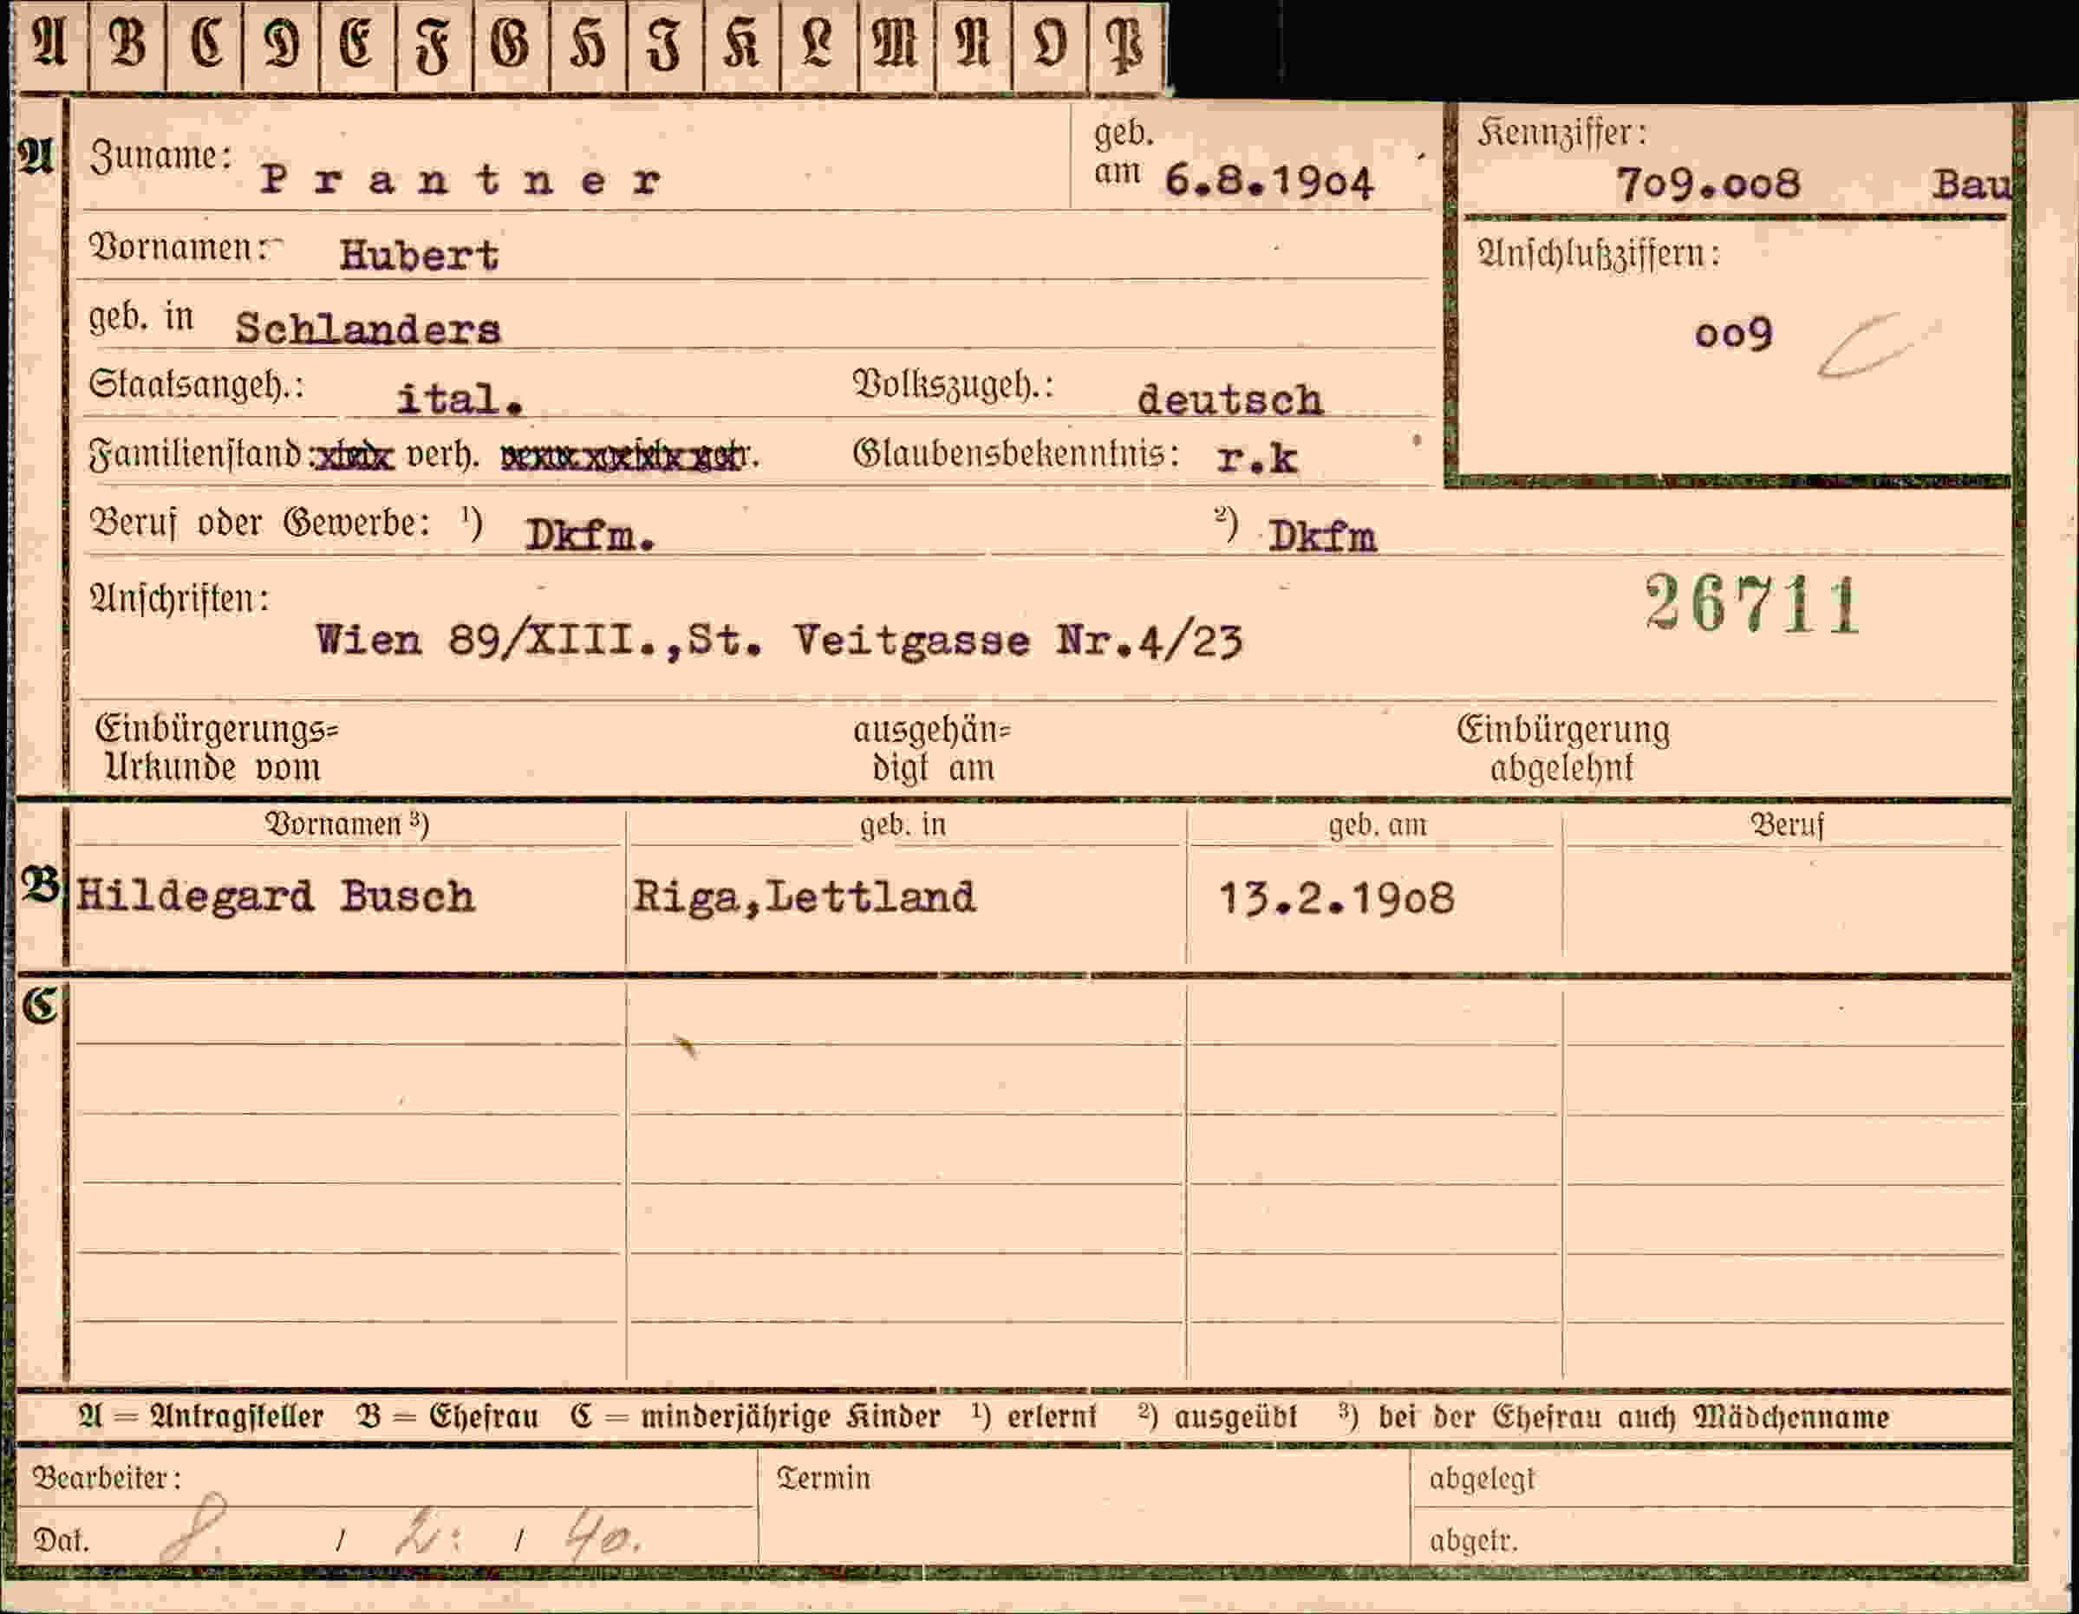Click the stamped number "26711"

click(1751, 604)
